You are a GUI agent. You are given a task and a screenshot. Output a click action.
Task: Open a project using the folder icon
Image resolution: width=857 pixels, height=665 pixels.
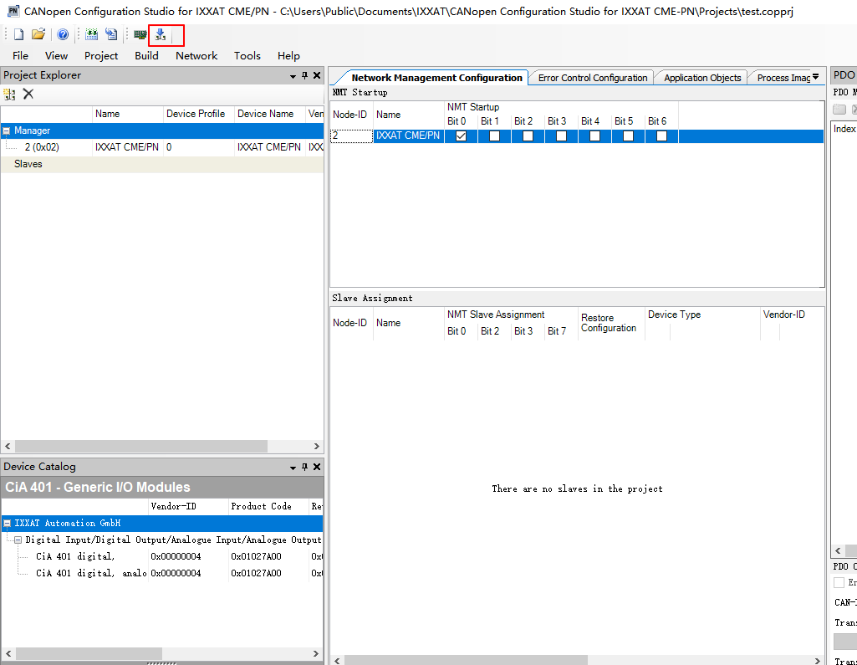38,35
